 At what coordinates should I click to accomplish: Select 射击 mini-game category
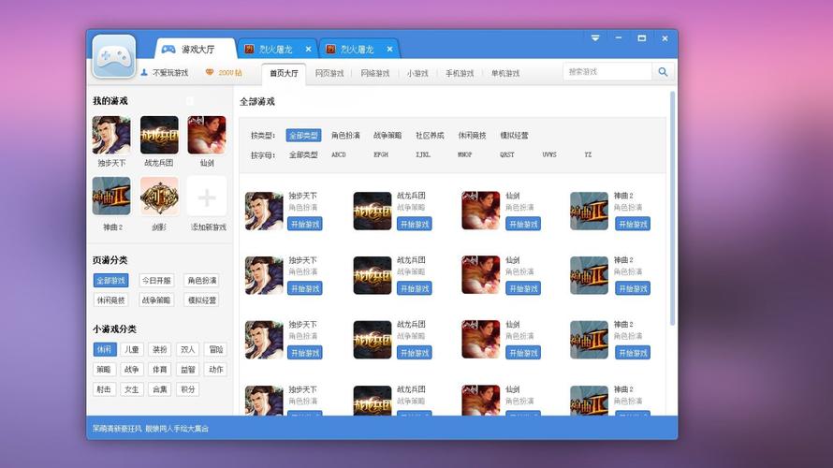(x=104, y=389)
